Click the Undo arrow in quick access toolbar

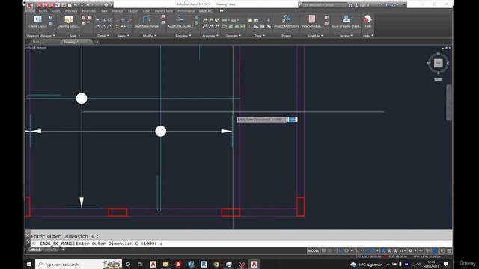pyautogui.click(x=88, y=5)
